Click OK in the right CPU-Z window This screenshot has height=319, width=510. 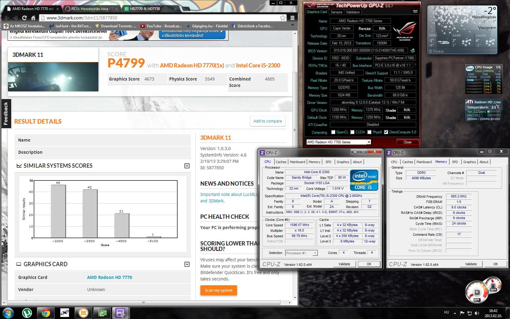pos(495,264)
